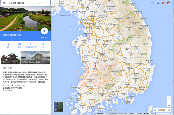Save place with the star icon

pos(8,44)
